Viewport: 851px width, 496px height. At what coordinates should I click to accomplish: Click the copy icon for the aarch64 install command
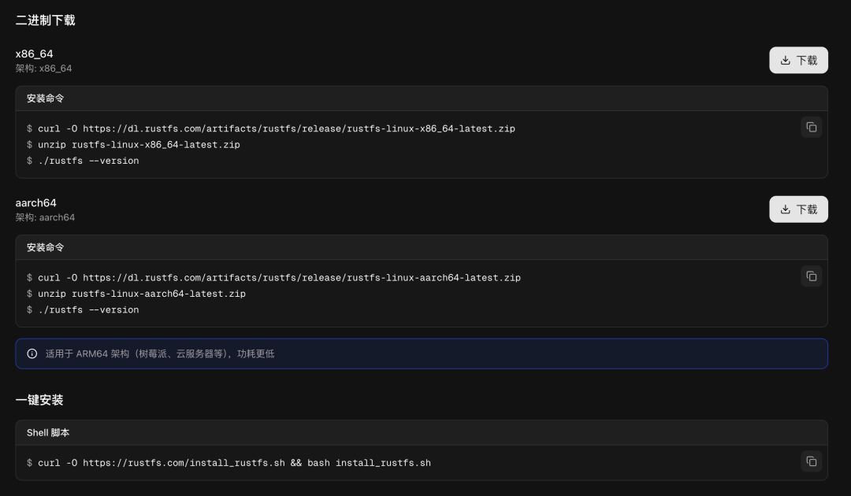tap(812, 276)
